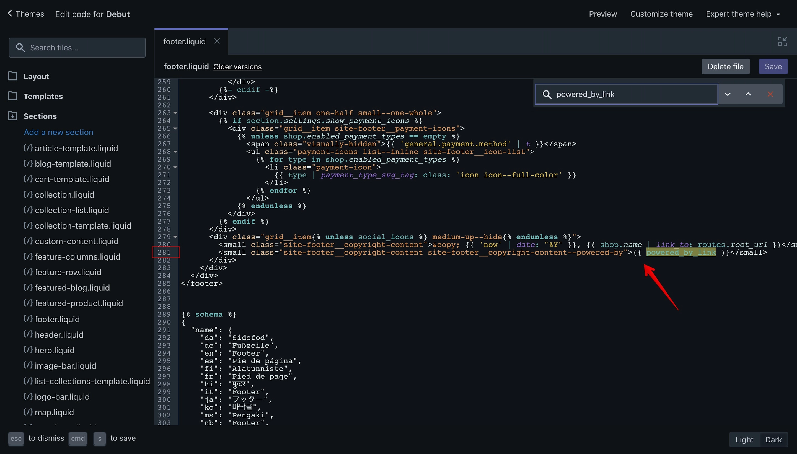This screenshot has height=454, width=797.
Task: Click the editor search magnifier icon
Action: click(x=547, y=94)
